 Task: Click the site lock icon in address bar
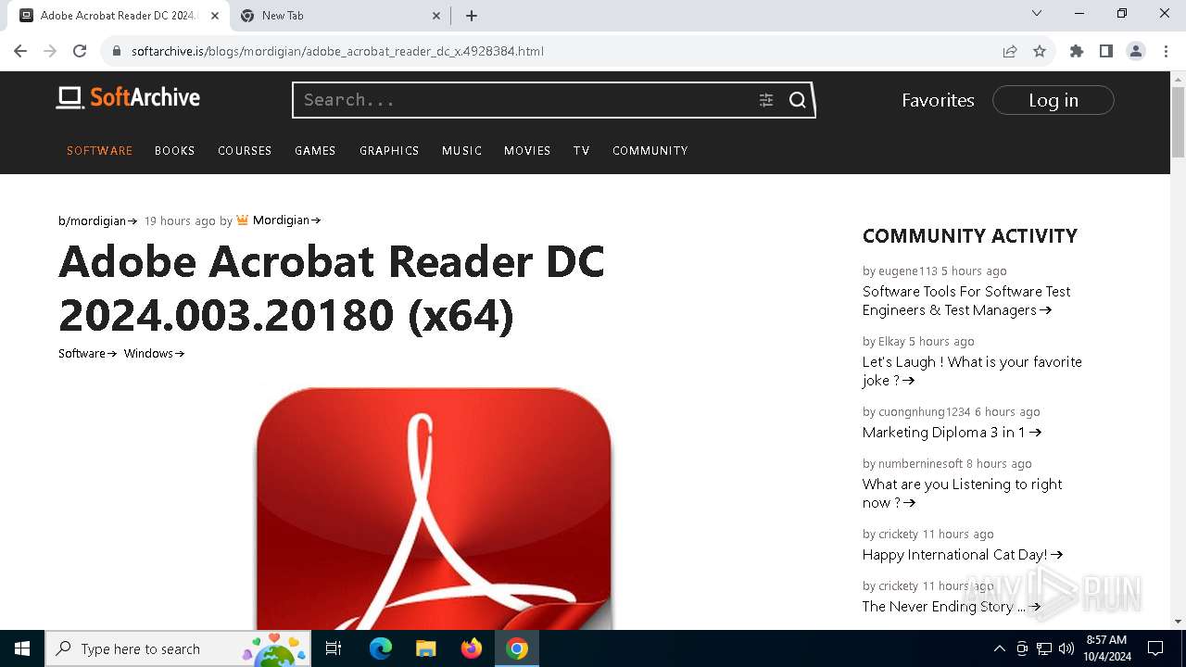[117, 51]
